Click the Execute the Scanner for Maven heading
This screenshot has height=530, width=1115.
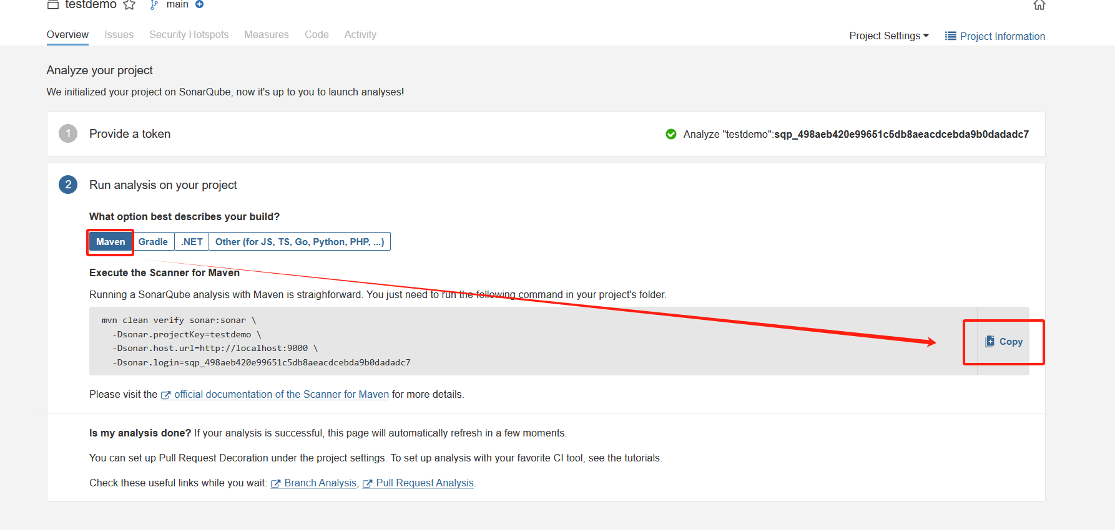[164, 273]
